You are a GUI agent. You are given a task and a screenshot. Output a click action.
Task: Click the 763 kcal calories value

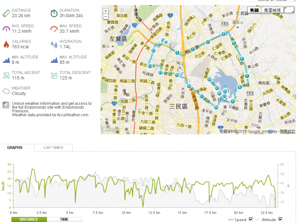pos(20,47)
